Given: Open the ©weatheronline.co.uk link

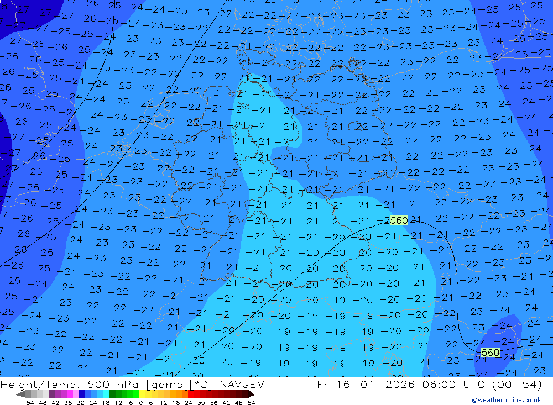Looking at the screenshot, I should 507,400.
